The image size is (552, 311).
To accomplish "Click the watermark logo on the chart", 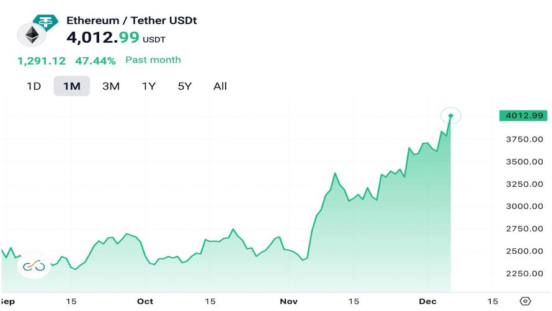I will (33, 266).
